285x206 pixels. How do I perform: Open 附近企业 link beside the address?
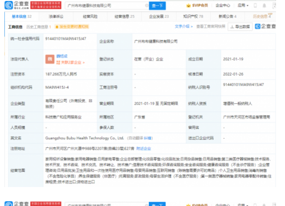144,149
